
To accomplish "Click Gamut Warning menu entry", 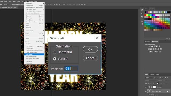I will 34,7.
